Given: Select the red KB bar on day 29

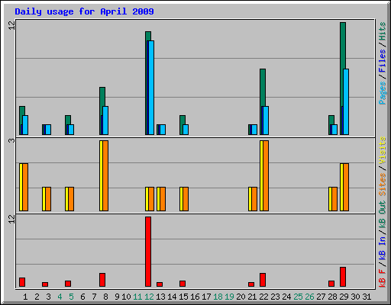Looking at the screenshot, I should (x=343, y=277).
